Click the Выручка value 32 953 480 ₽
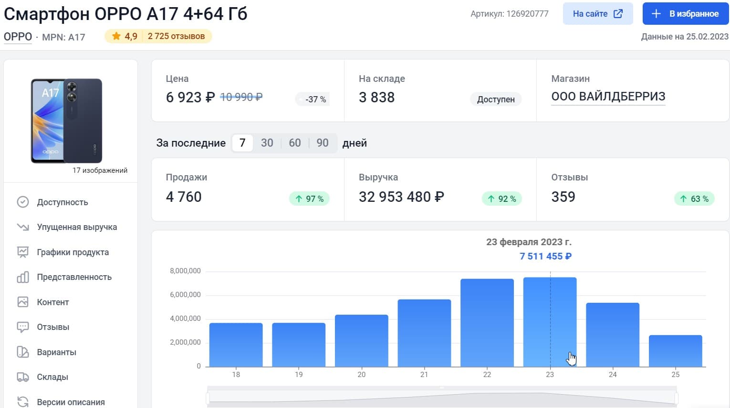The width and height of the screenshot is (730, 408). [401, 197]
